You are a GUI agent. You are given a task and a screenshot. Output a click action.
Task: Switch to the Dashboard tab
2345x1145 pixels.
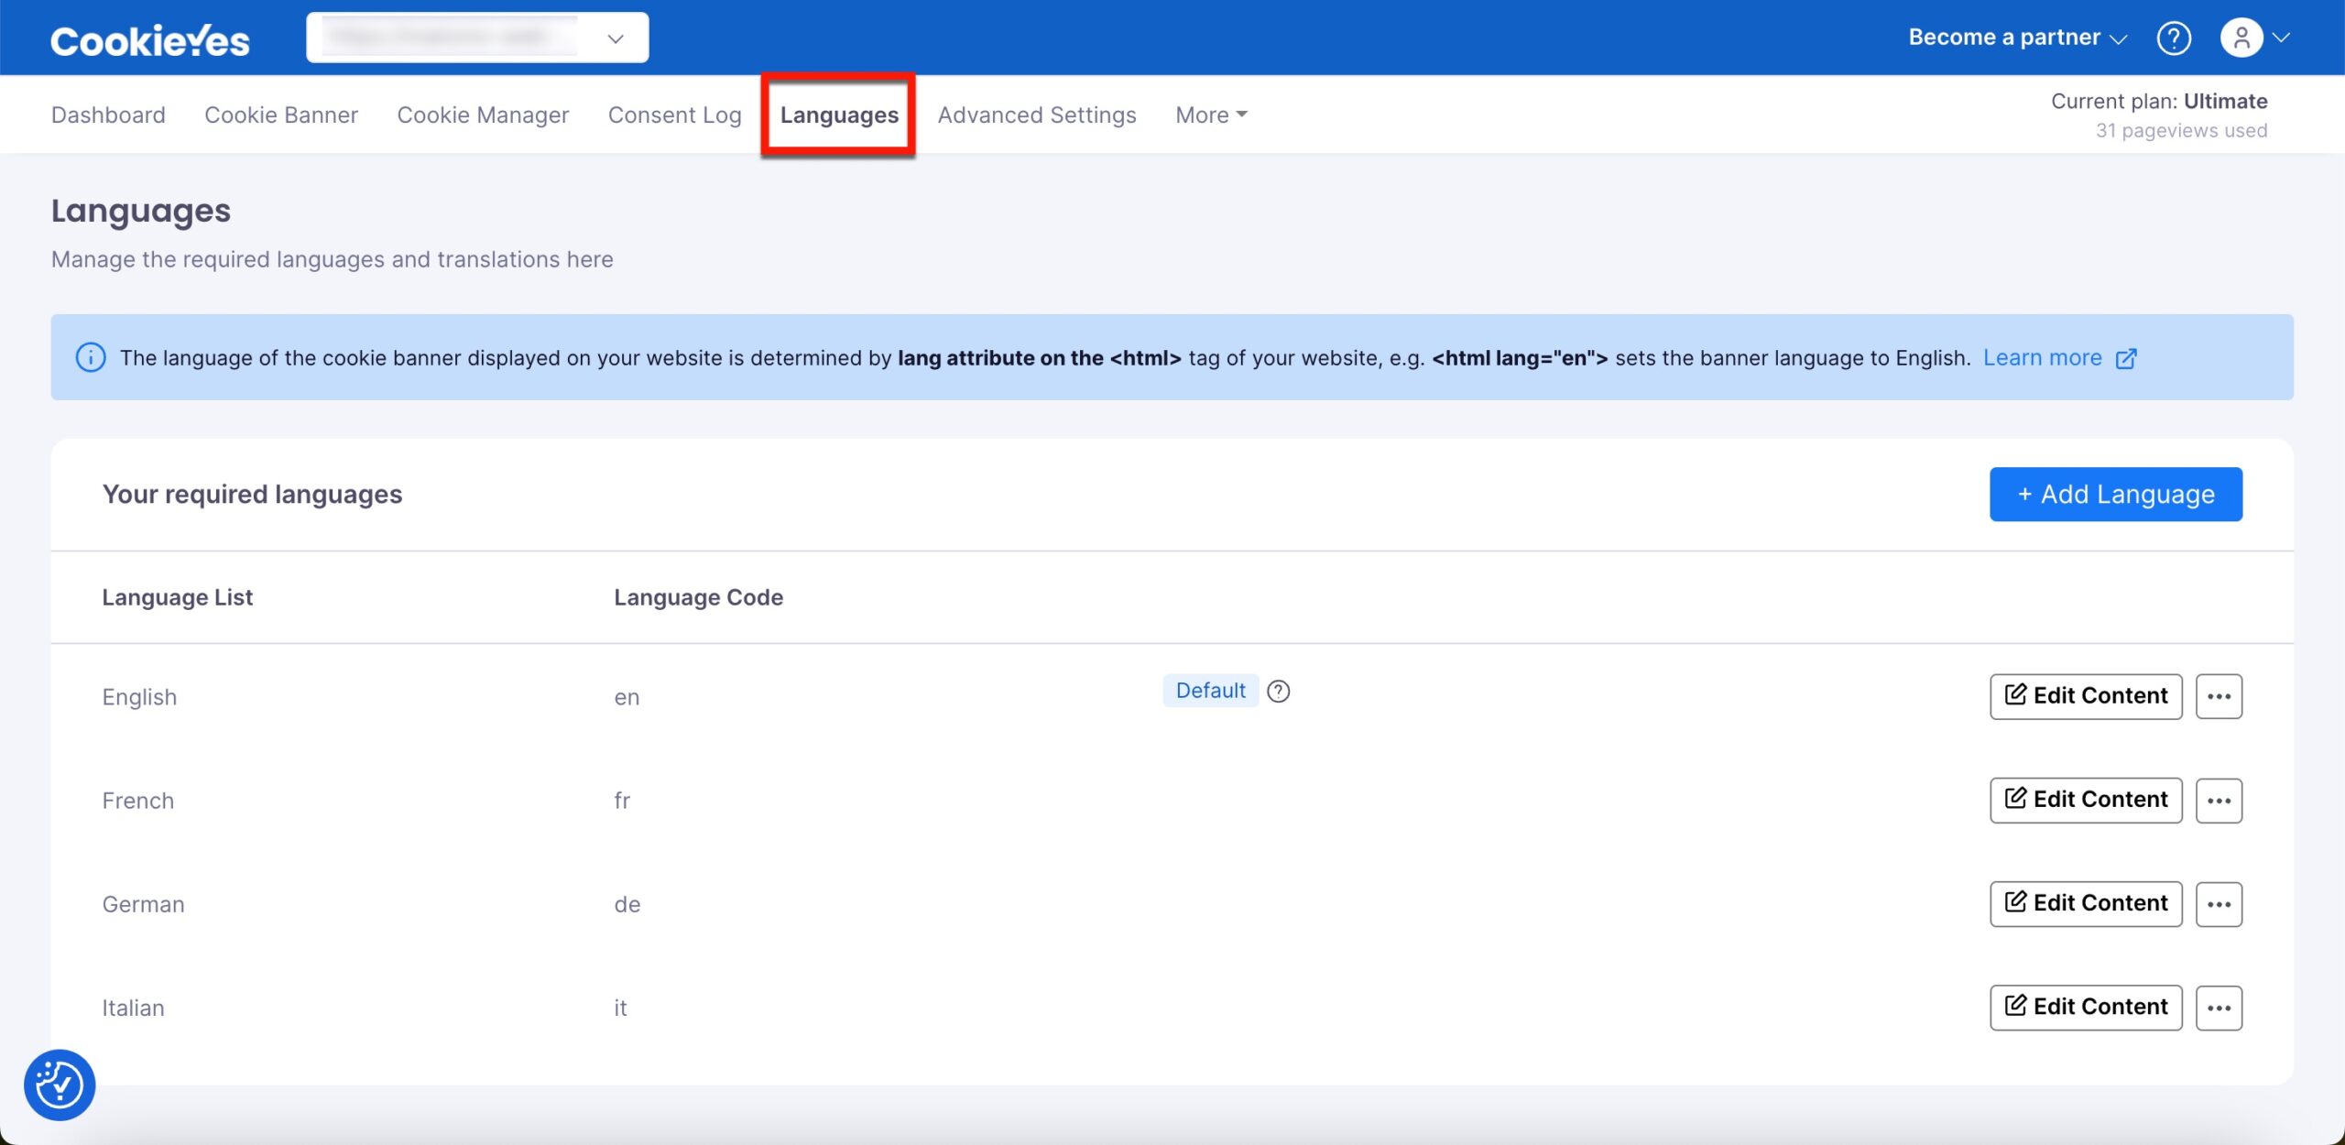(108, 114)
